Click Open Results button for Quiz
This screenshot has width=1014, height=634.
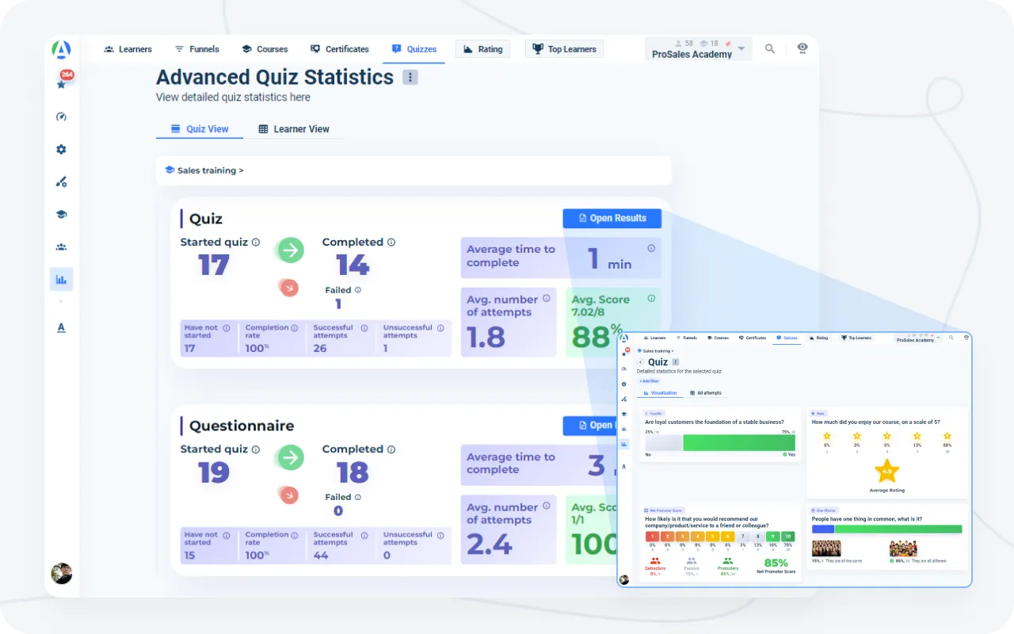click(612, 219)
